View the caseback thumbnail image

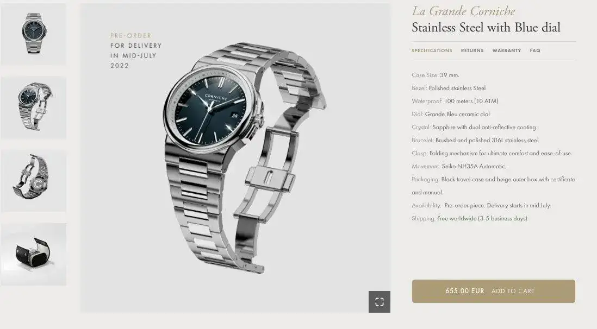pyautogui.click(x=34, y=180)
